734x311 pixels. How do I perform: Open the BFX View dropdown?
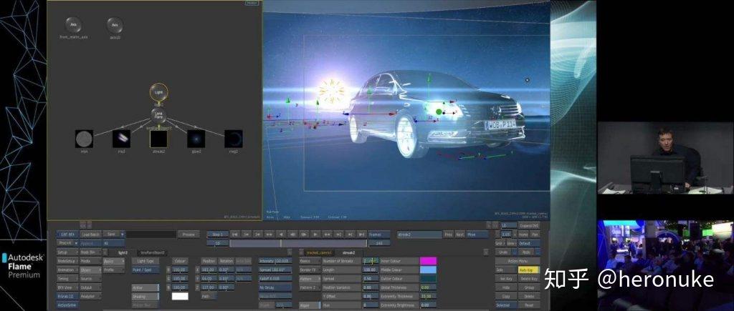point(67,288)
